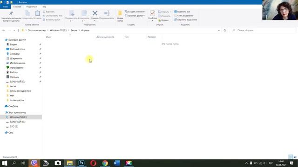The image size is (298, 167).
Task: Create a folder with Новая папка
Action: tap(120, 16)
